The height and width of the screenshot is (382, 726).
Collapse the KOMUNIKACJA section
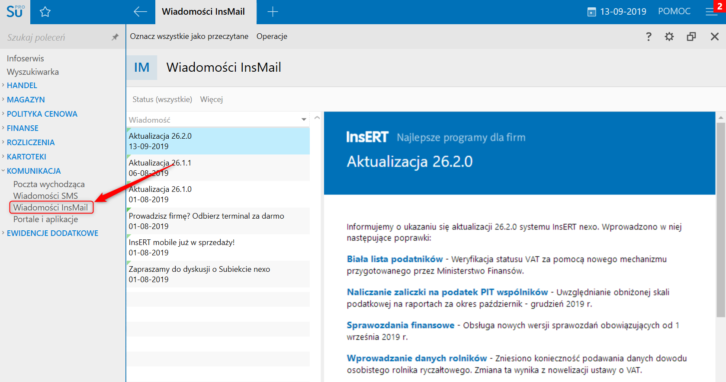(x=34, y=171)
